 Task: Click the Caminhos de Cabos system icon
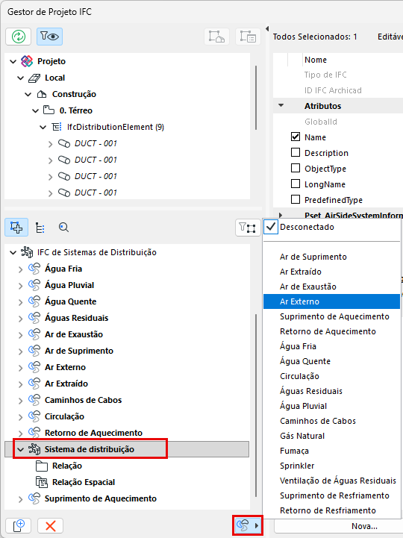point(34,400)
